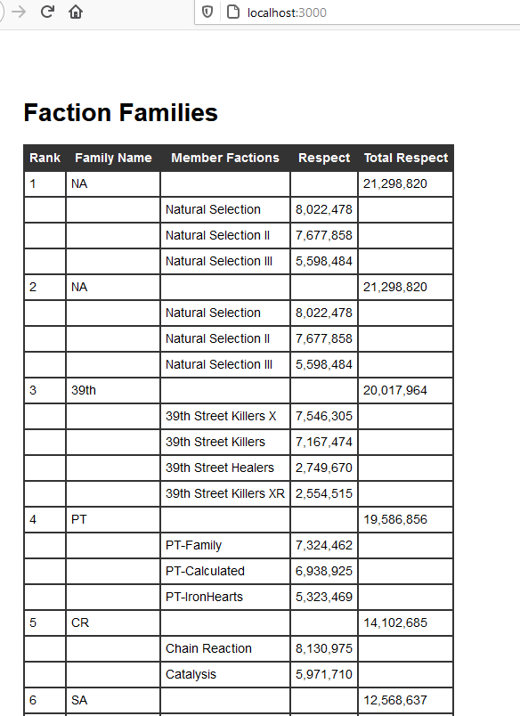Click the page info document icon
The image size is (520, 716).
[233, 12]
